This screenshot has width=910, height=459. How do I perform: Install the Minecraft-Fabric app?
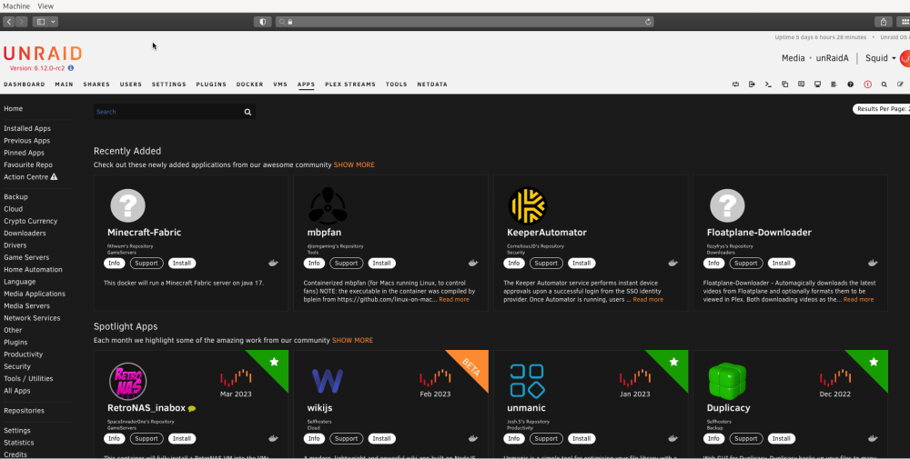[182, 263]
